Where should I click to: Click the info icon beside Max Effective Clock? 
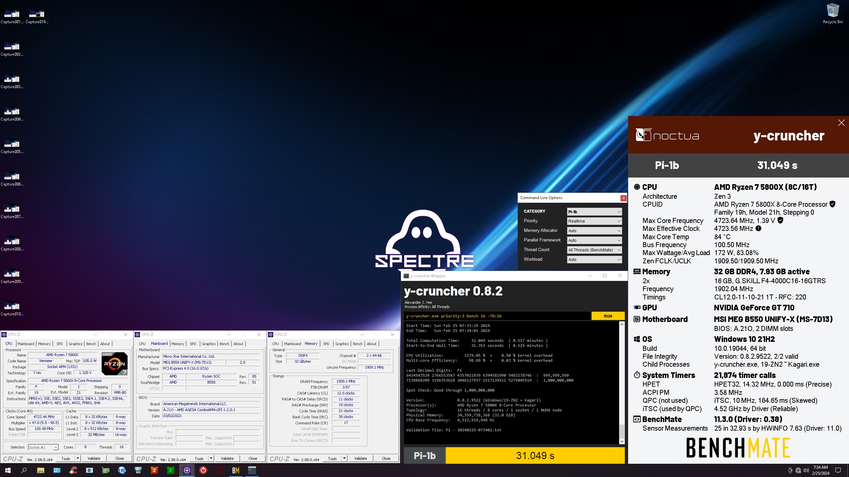point(758,229)
